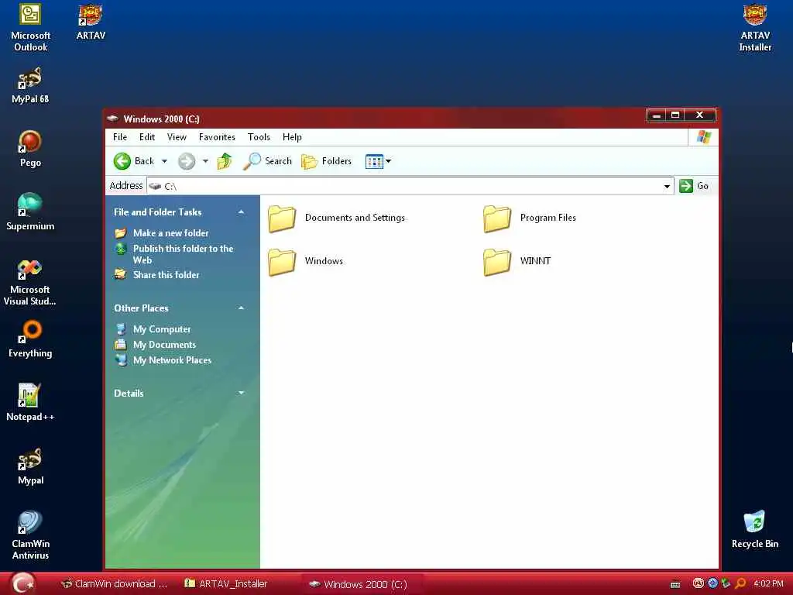
Task: Open the Search pane in Explorer
Action: click(x=267, y=161)
